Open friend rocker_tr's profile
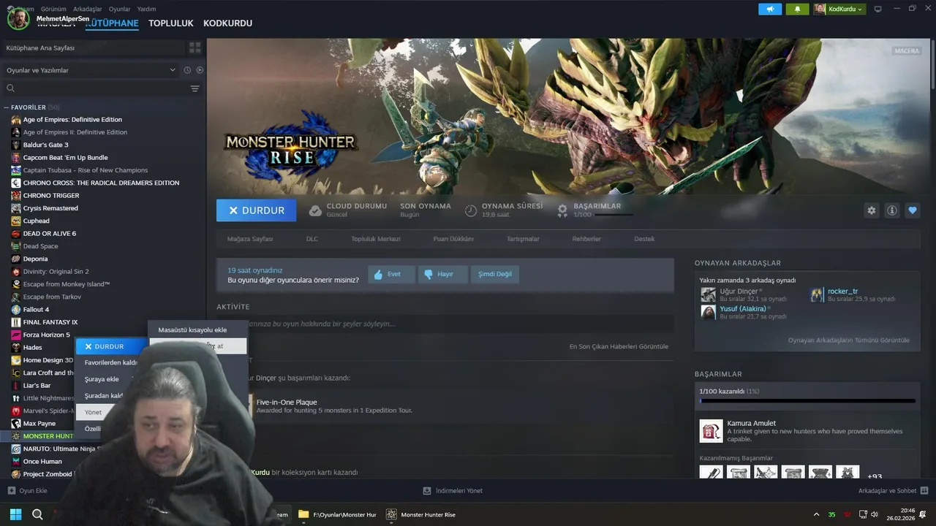Screen dimensions: 936x526 842,291
